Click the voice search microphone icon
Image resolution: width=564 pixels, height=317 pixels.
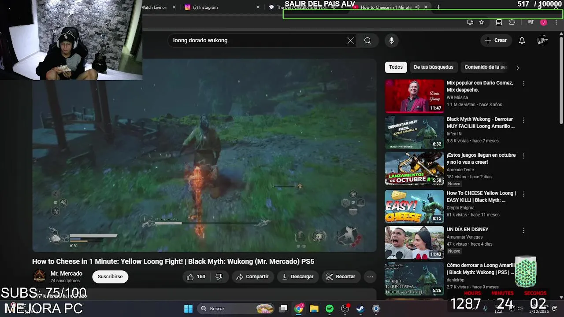pyautogui.click(x=391, y=41)
